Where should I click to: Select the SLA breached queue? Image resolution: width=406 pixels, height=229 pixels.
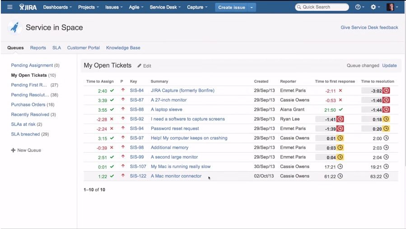(x=30, y=134)
